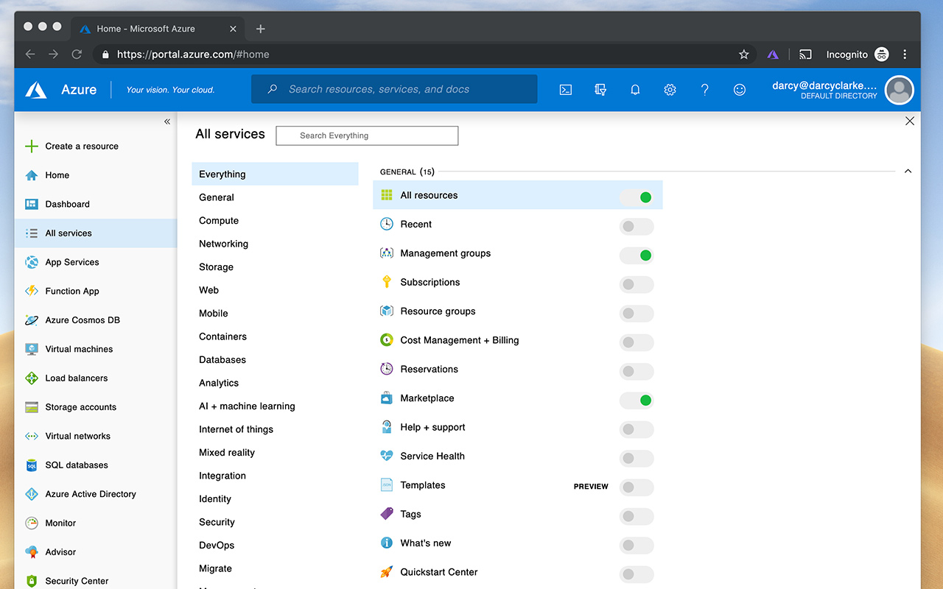Click the Dashboard icon in sidebar
Screen dimensions: 943x589
pyautogui.click(x=32, y=204)
